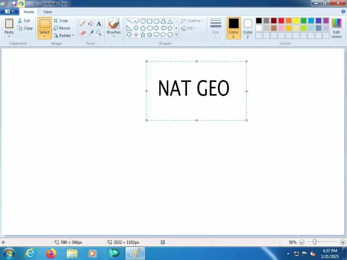This screenshot has height=260, width=347.
Task: Choose the Line shape
Action: pos(129,21)
